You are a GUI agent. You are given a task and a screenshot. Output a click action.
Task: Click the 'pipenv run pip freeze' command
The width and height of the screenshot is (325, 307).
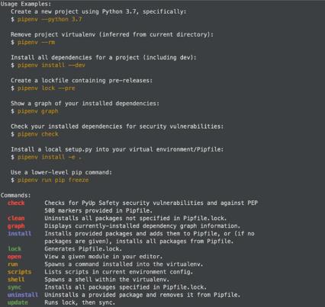[53, 180]
